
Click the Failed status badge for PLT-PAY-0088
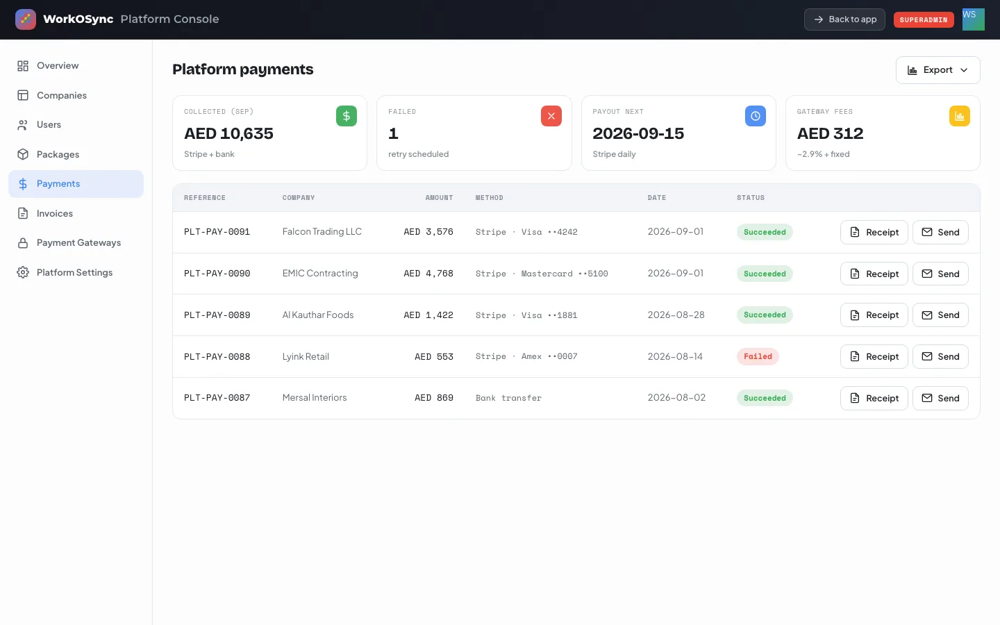[x=758, y=356]
